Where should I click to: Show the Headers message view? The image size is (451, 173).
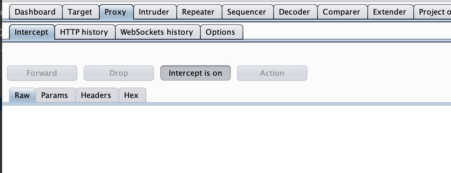96,96
